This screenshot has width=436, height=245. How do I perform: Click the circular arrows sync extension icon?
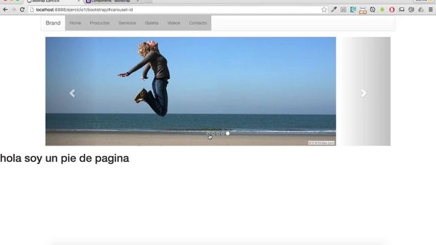[x=373, y=10]
